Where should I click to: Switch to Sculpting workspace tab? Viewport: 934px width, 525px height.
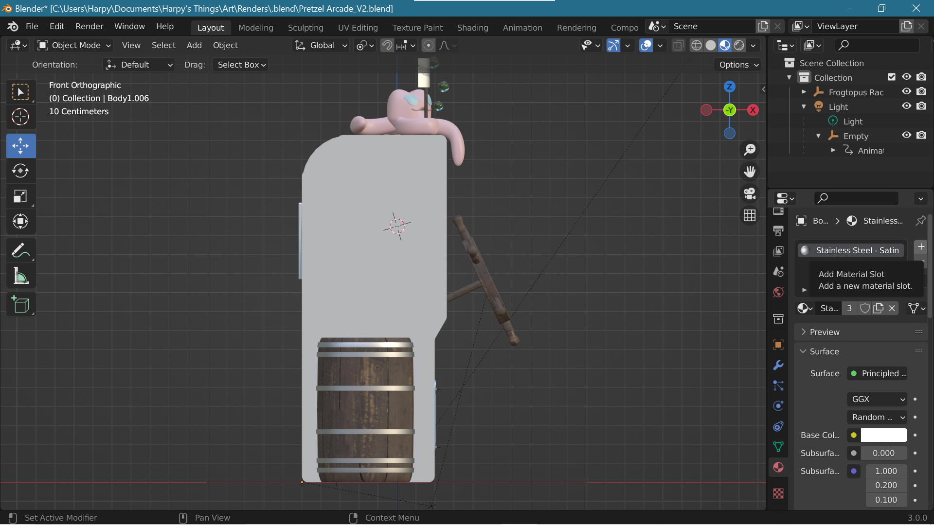(x=305, y=28)
